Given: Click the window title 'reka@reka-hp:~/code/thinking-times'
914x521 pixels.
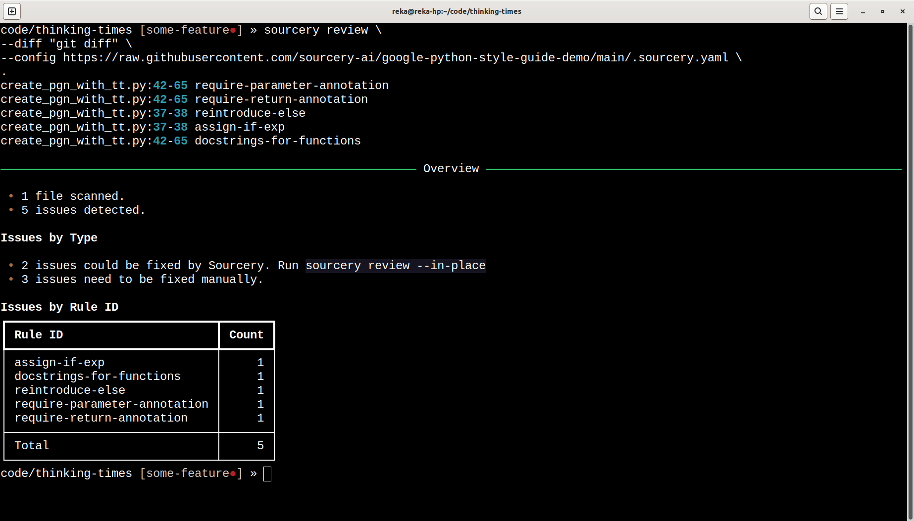Looking at the screenshot, I should (457, 11).
